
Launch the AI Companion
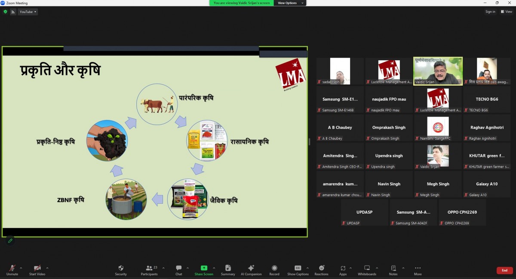coord(251,270)
